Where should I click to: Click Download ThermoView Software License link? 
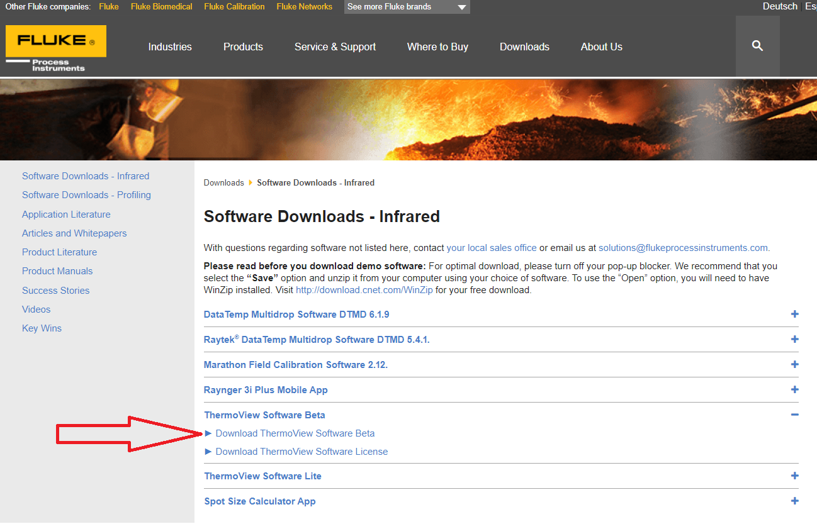tap(301, 452)
